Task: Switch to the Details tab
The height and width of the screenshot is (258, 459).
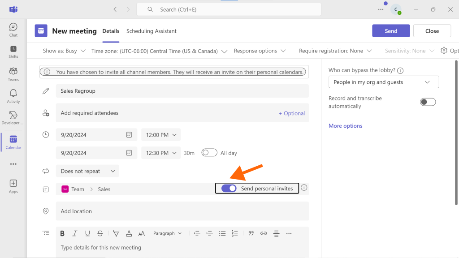Action: coord(111,31)
